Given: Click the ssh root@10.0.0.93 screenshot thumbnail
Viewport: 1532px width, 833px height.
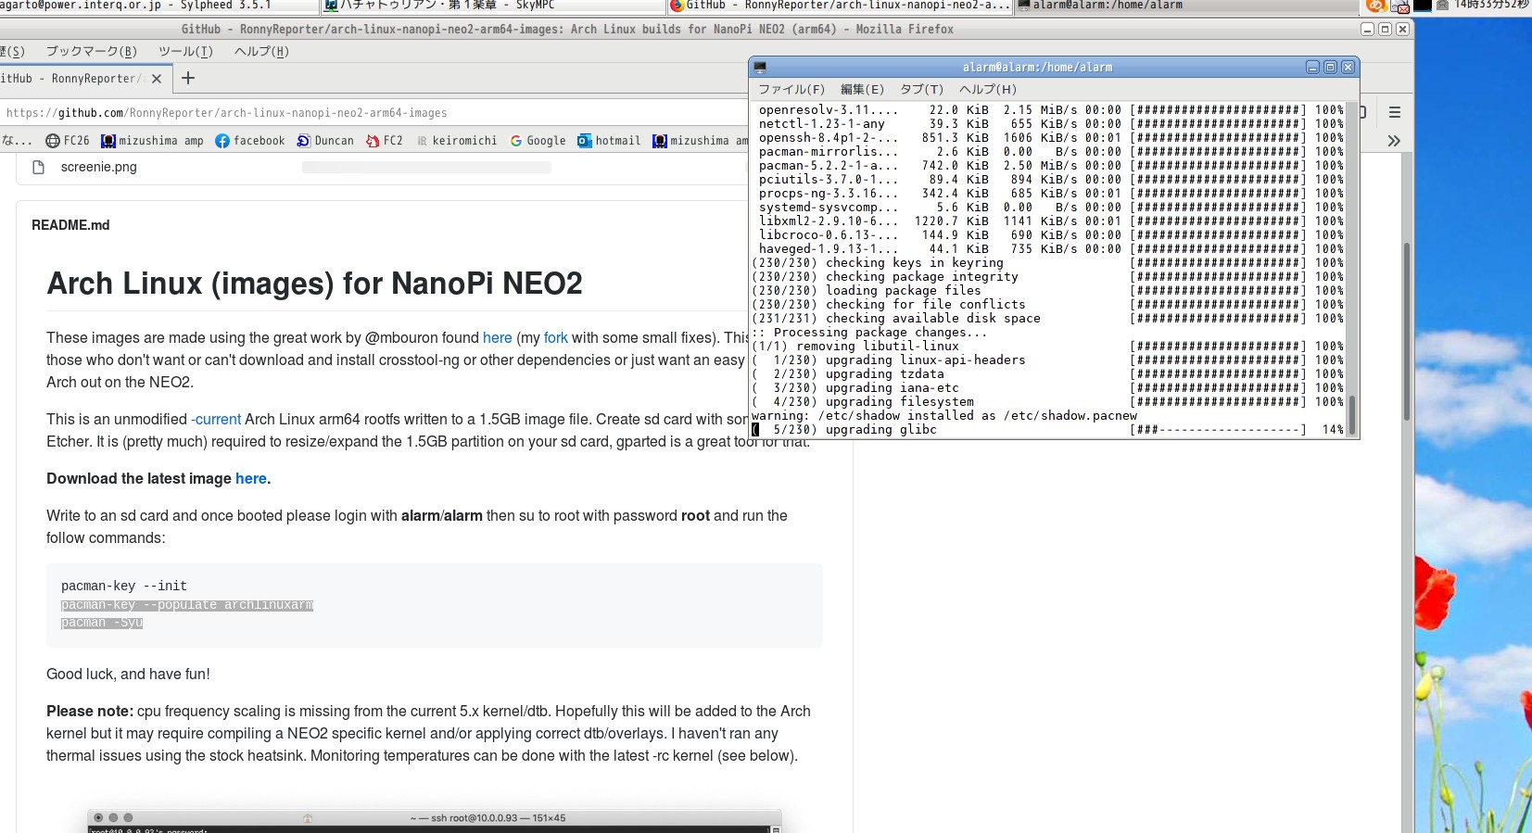Looking at the screenshot, I should [435, 821].
